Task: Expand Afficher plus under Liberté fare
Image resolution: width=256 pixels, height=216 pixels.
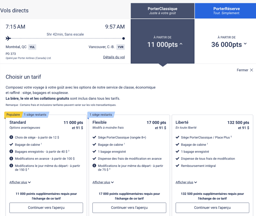Action: 186,182
